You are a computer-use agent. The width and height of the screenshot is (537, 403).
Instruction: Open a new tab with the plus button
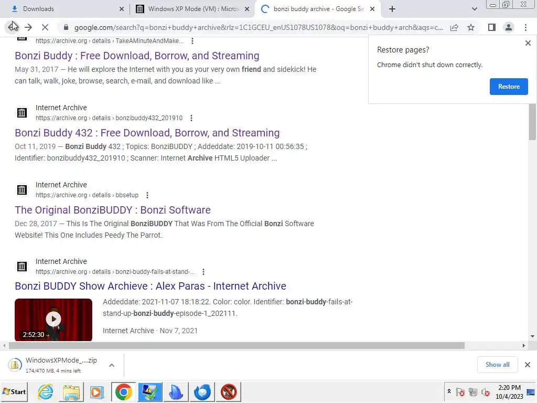tap(392, 9)
